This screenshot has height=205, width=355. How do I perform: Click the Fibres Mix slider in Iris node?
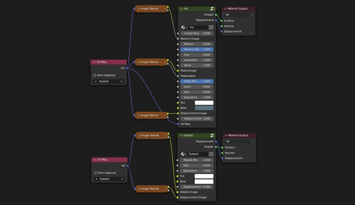pos(197,81)
